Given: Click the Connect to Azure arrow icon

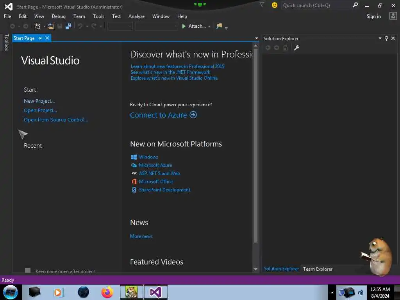Looking at the screenshot, I should 193,115.
